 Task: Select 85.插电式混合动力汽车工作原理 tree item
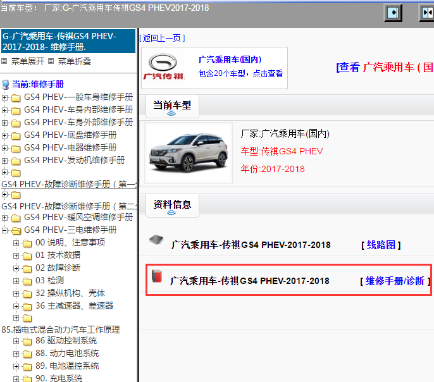[x=61, y=330]
